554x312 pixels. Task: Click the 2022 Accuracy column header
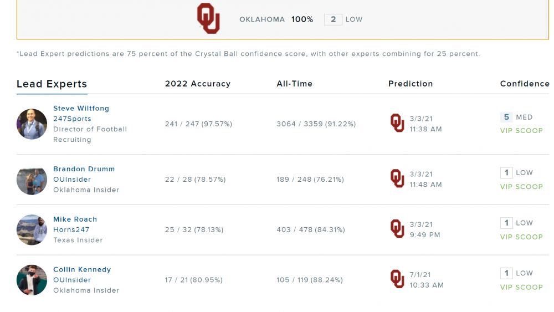(x=197, y=84)
